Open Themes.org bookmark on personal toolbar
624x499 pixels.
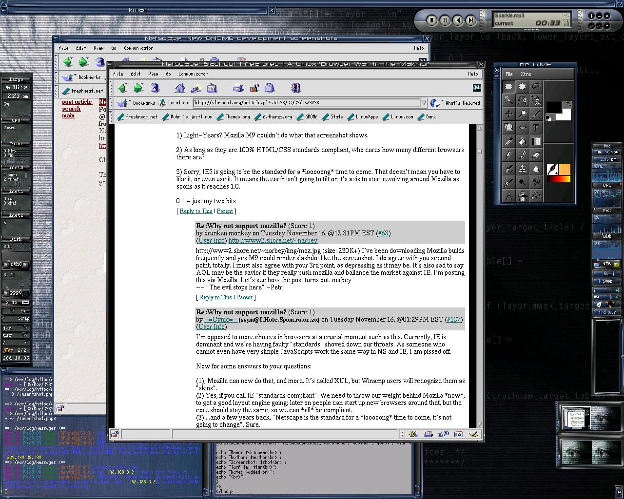(x=234, y=117)
